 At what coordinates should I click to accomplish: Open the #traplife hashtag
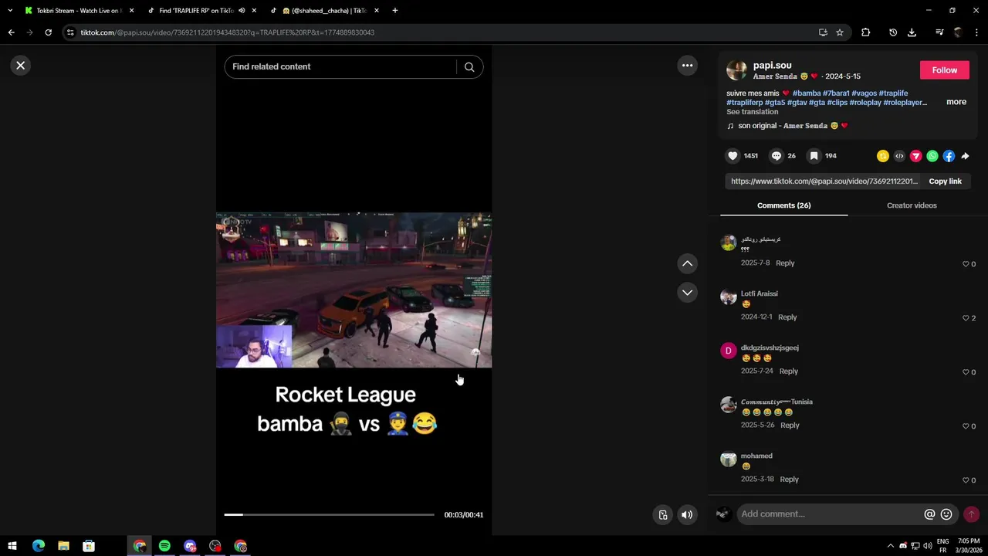[x=893, y=93]
